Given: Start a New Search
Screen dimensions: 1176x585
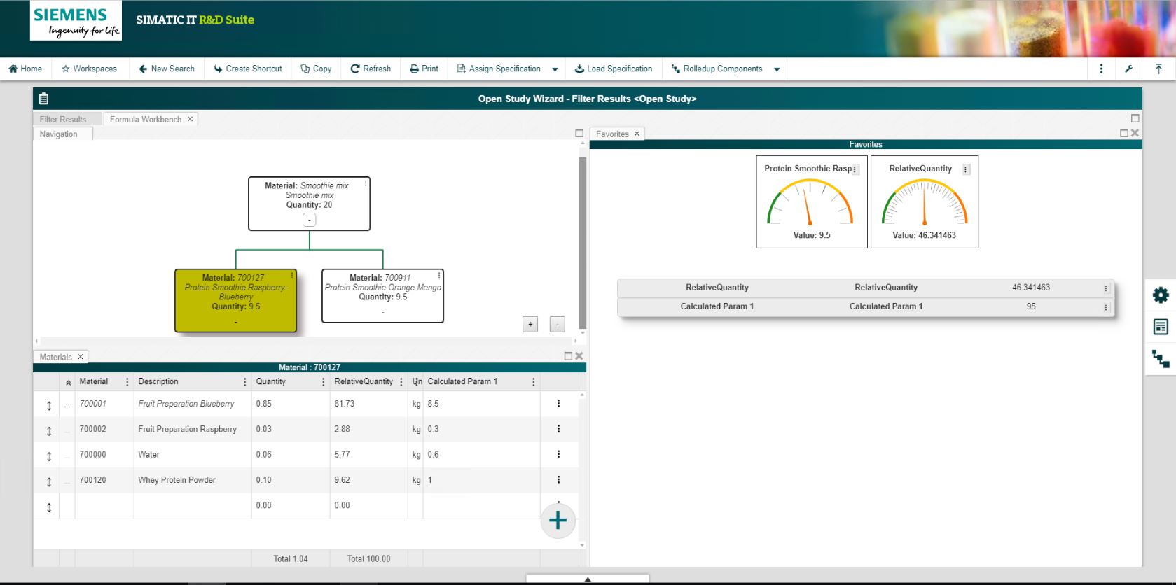Looking at the screenshot, I should pos(167,69).
